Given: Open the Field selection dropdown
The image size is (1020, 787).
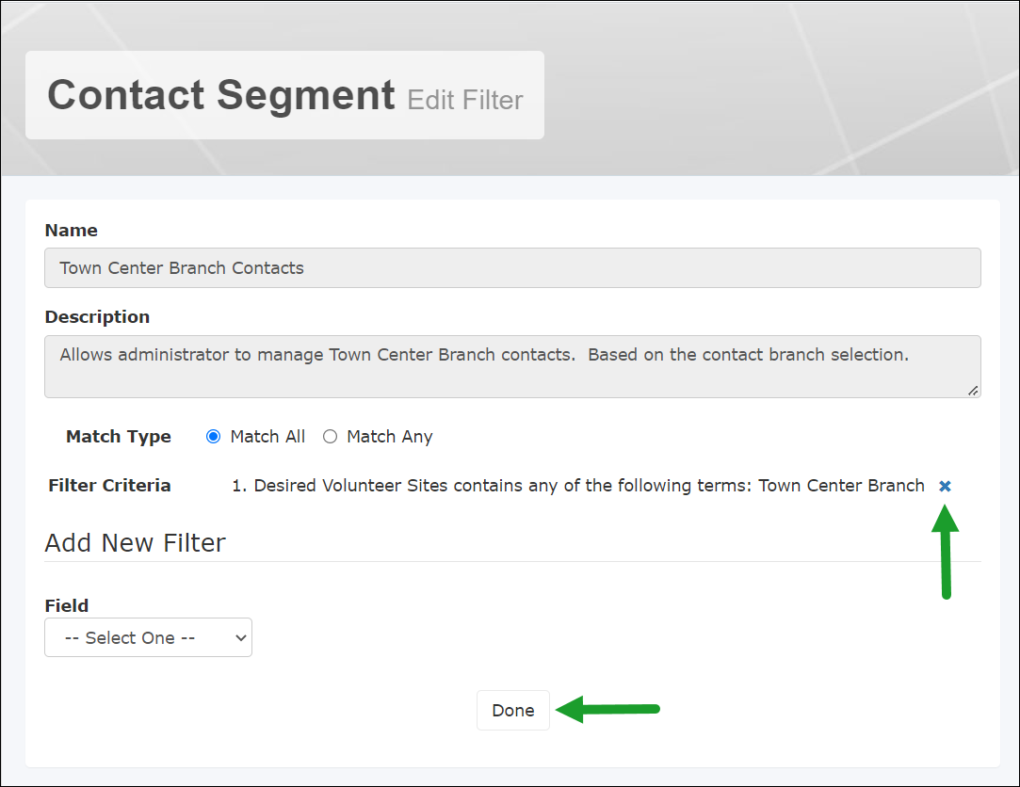Looking at the screenshot, I should (x=148, y=637).
